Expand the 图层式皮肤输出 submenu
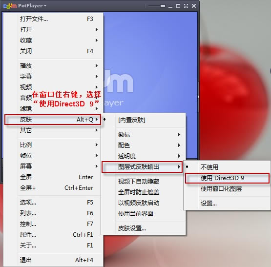 [142, 167]
